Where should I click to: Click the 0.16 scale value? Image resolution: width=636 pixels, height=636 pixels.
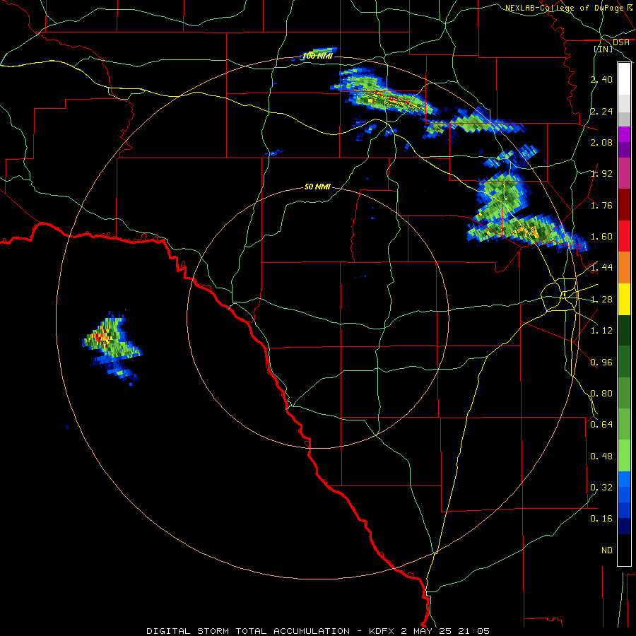coord(601,519)
